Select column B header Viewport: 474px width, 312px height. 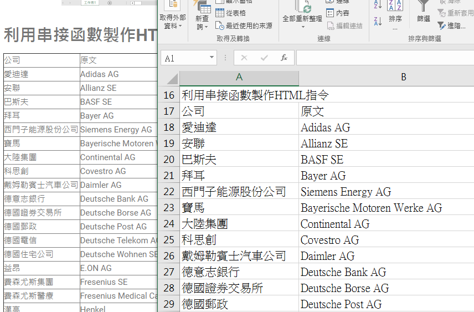click(403, 78)
